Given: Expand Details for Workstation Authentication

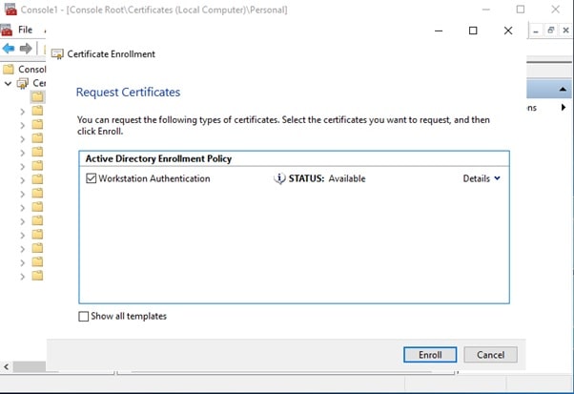Looking at the screenshot, I should point(482,178).
